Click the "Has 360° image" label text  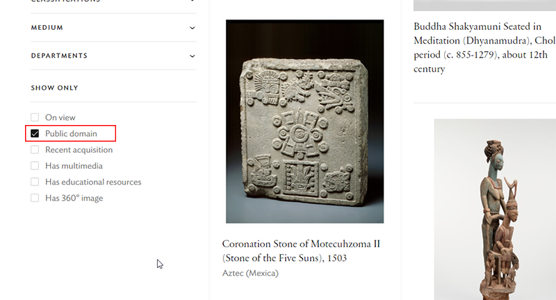pyautogui.click(x=74, y=198)
